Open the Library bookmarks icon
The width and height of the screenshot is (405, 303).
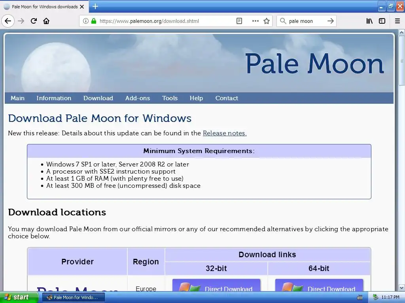point(369,21)
